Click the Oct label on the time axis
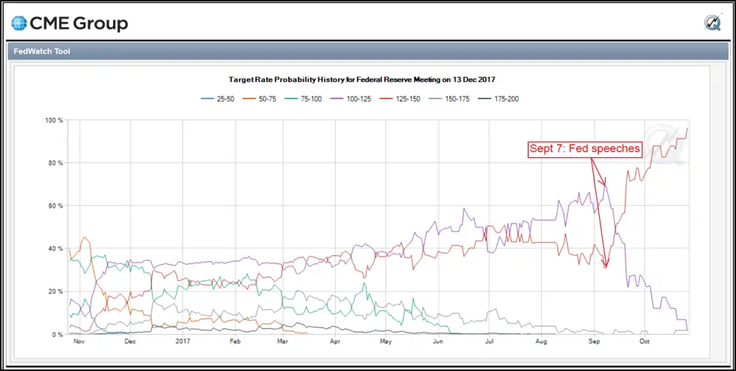This screenshot has width=736, height=371. [x=645, y=342]
